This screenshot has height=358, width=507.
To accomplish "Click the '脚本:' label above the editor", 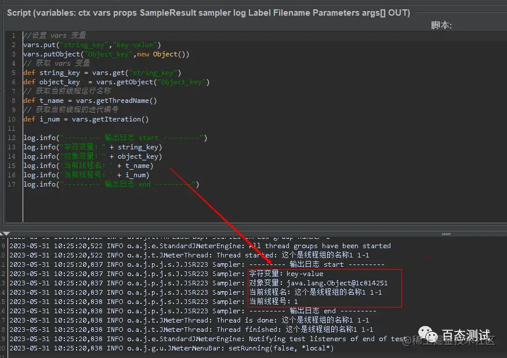I will tap(441, 25).
